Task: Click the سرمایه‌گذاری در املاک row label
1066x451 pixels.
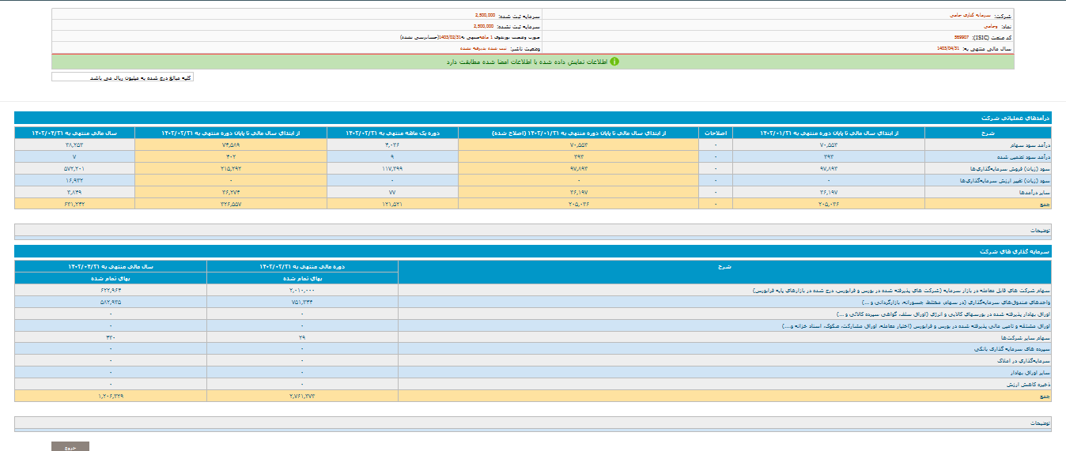Action: coord(1028,359)
